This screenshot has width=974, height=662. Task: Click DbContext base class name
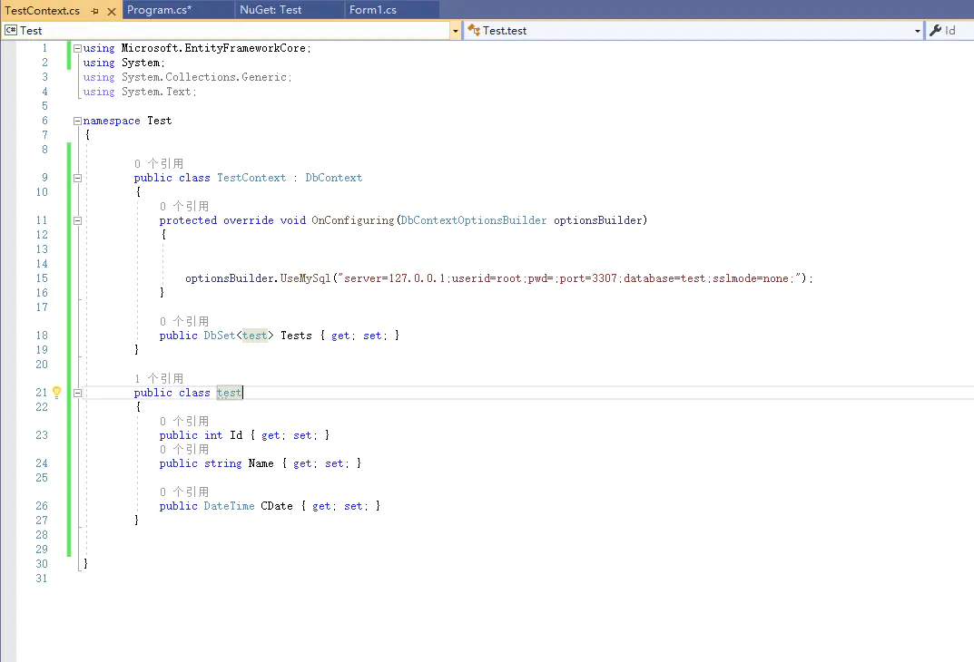click(333, 178)
